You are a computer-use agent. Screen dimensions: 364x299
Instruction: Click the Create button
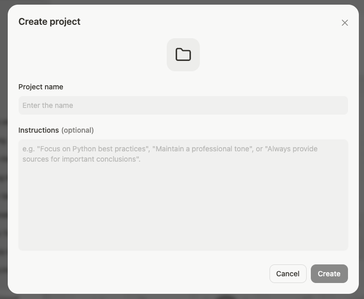pyautogui.click(x=329, y=274)
